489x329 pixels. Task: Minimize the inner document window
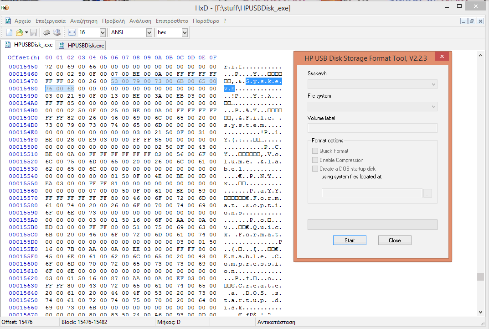tap(464, 21)
